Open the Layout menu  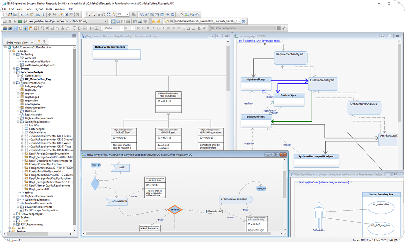click(x=39, y=9)
